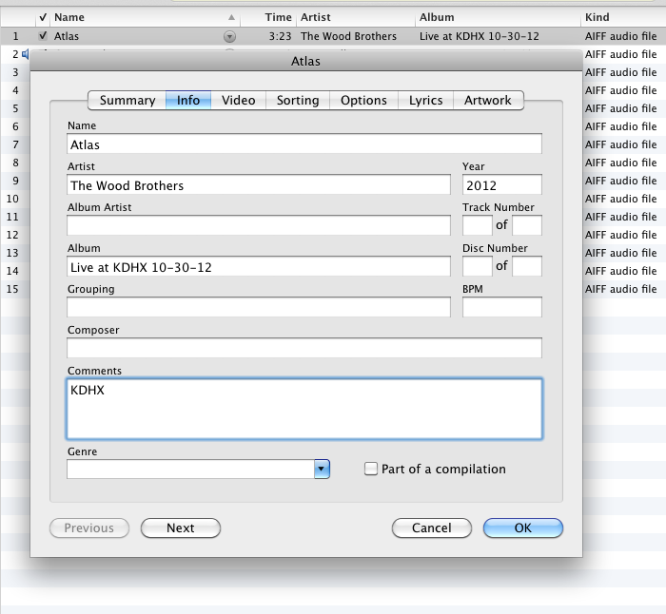The image size is (666, 614).
Task: Go to the Sorting tab
Action: (x=298, y=100)
